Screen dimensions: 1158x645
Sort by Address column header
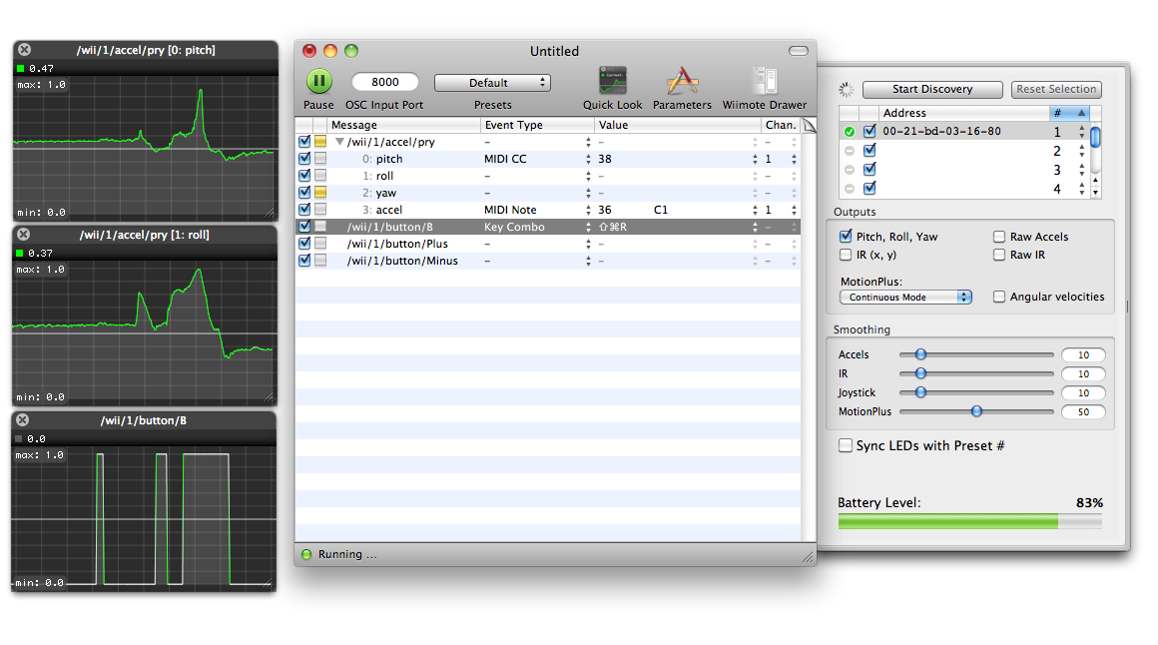point(964,113)
